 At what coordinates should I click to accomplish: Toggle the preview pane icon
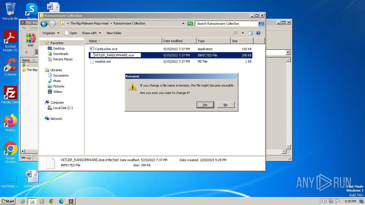click(250, 33)
